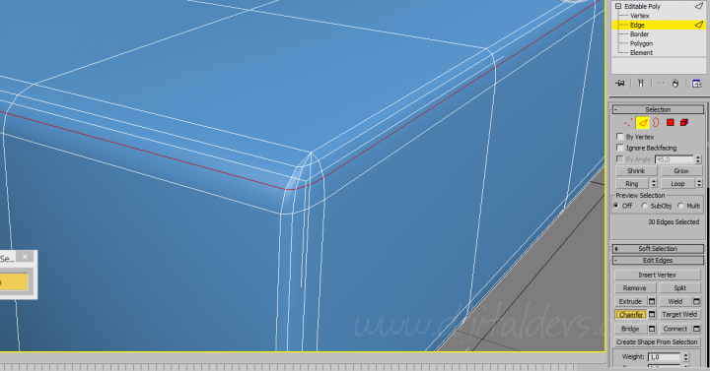Click the Grow button
Image resolution: width=710 pixels, height=371 pixels.
(681, 171)
